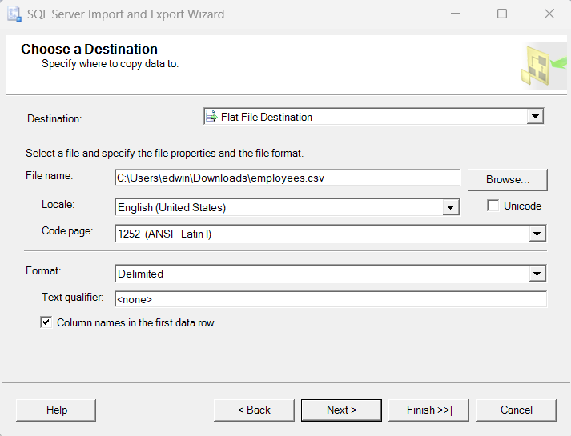Minimize the wizard window
The width and height of the screenshot is (571, 436).
[456, 14]
